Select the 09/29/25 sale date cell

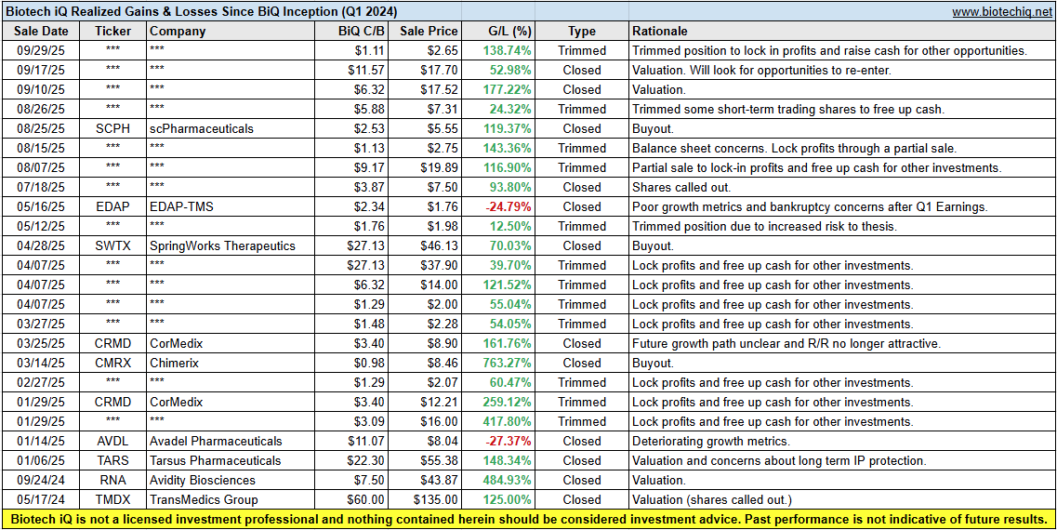(38, 50)
